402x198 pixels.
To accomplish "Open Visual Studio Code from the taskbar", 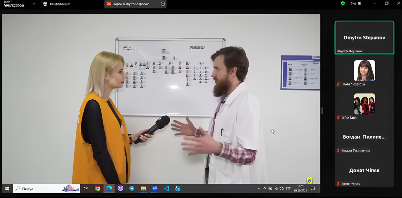I will click(166, 189).
